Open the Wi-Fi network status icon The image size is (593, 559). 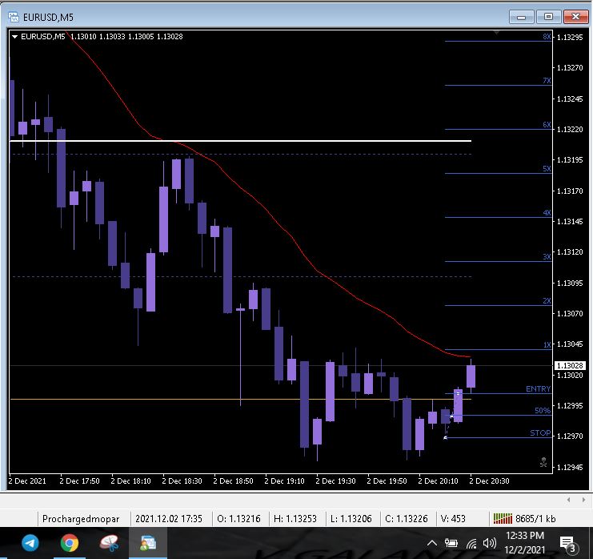(471, 544)
